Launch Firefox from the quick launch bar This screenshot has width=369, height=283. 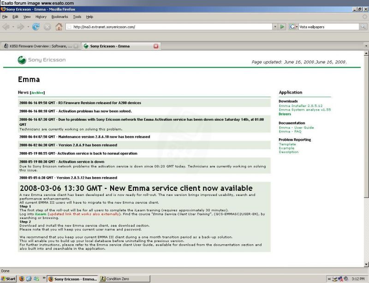[x=22, y=279]
